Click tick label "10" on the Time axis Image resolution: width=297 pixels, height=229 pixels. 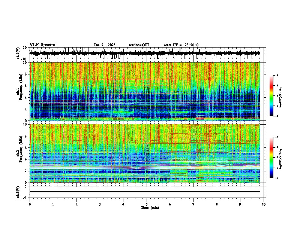pyautogui.click(x=264, y=204)
